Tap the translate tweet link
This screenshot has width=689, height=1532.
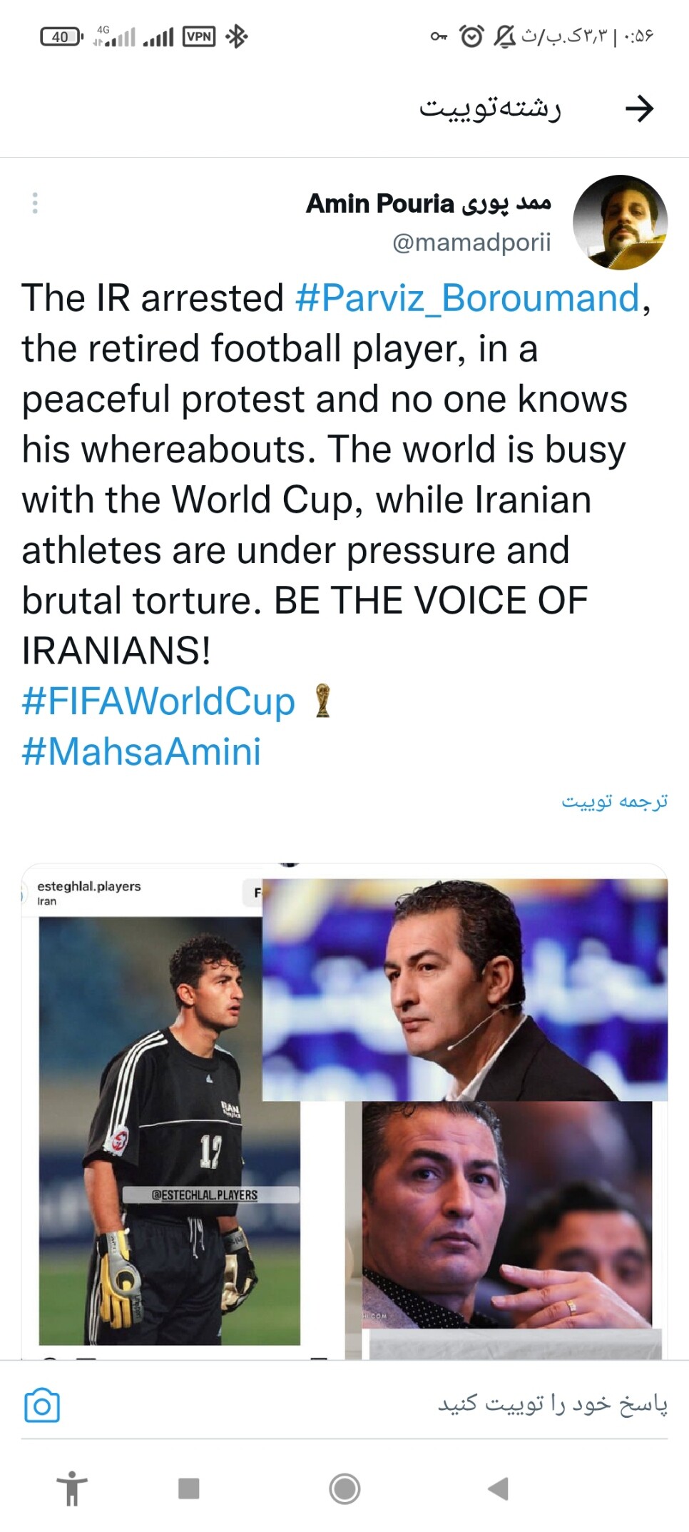tap(614, 801)
